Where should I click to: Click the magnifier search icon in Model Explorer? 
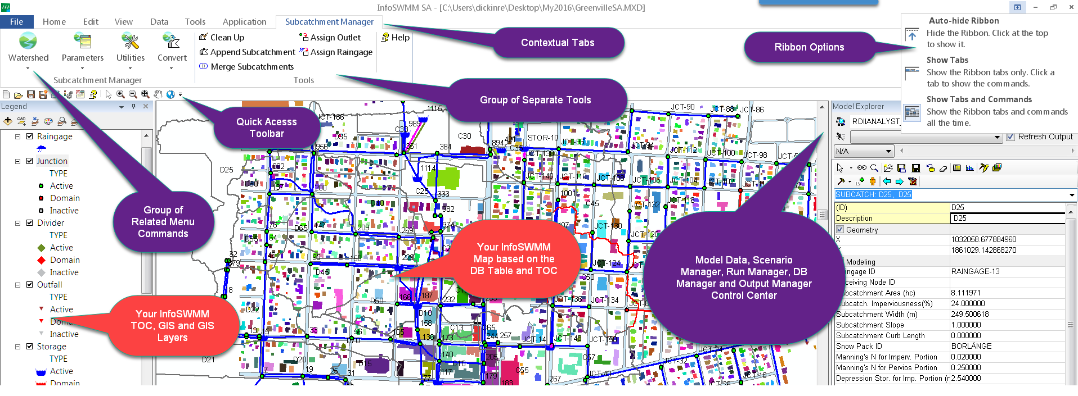(x=874, y=168)
